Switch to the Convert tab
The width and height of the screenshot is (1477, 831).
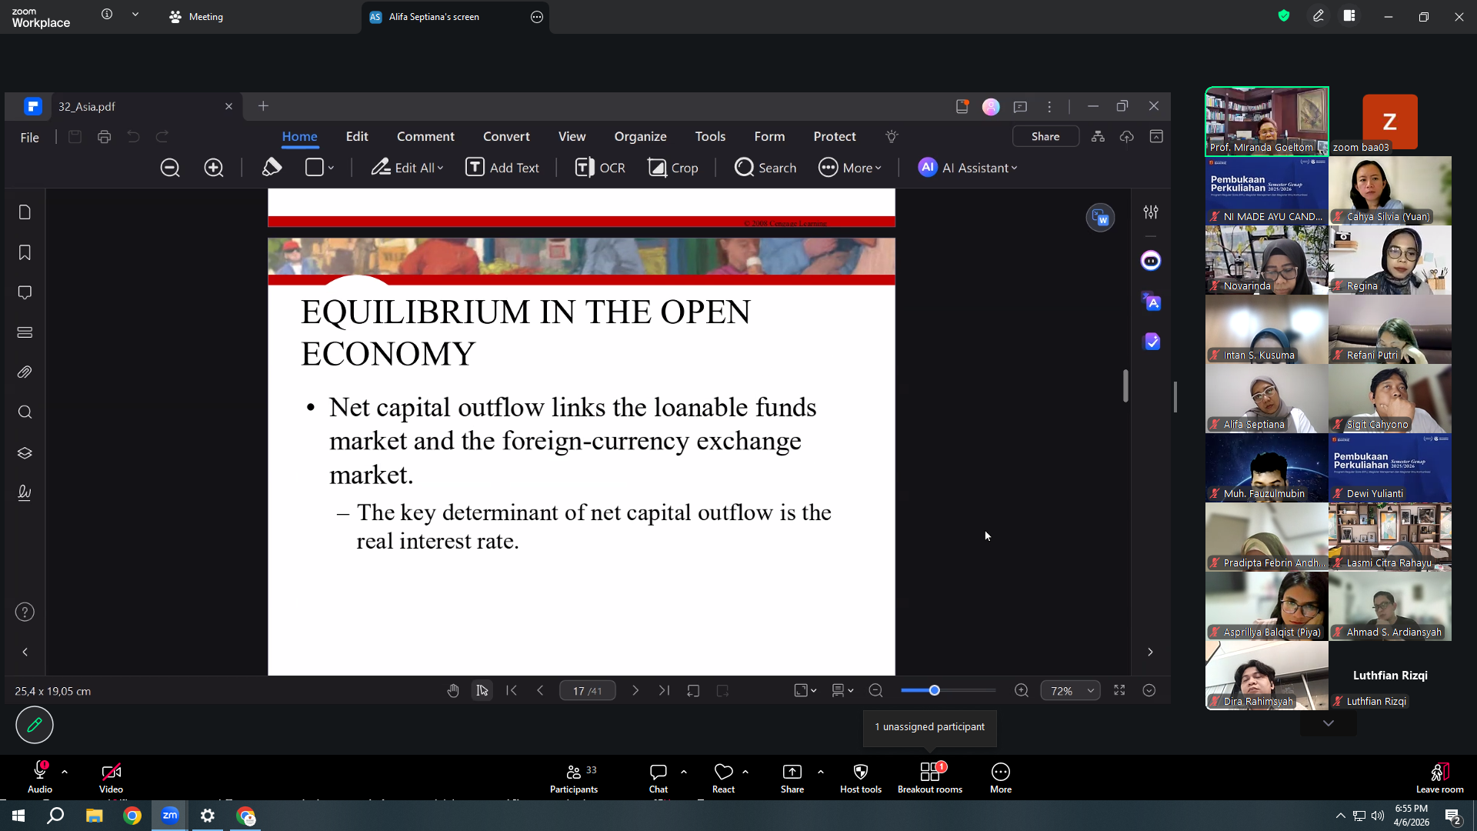pyautogui.click(x=506, y=136)
